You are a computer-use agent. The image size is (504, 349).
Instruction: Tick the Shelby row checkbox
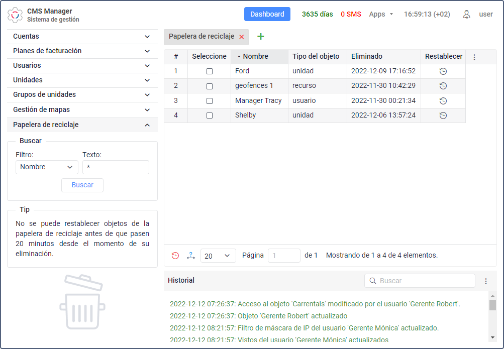pos(210,115)
